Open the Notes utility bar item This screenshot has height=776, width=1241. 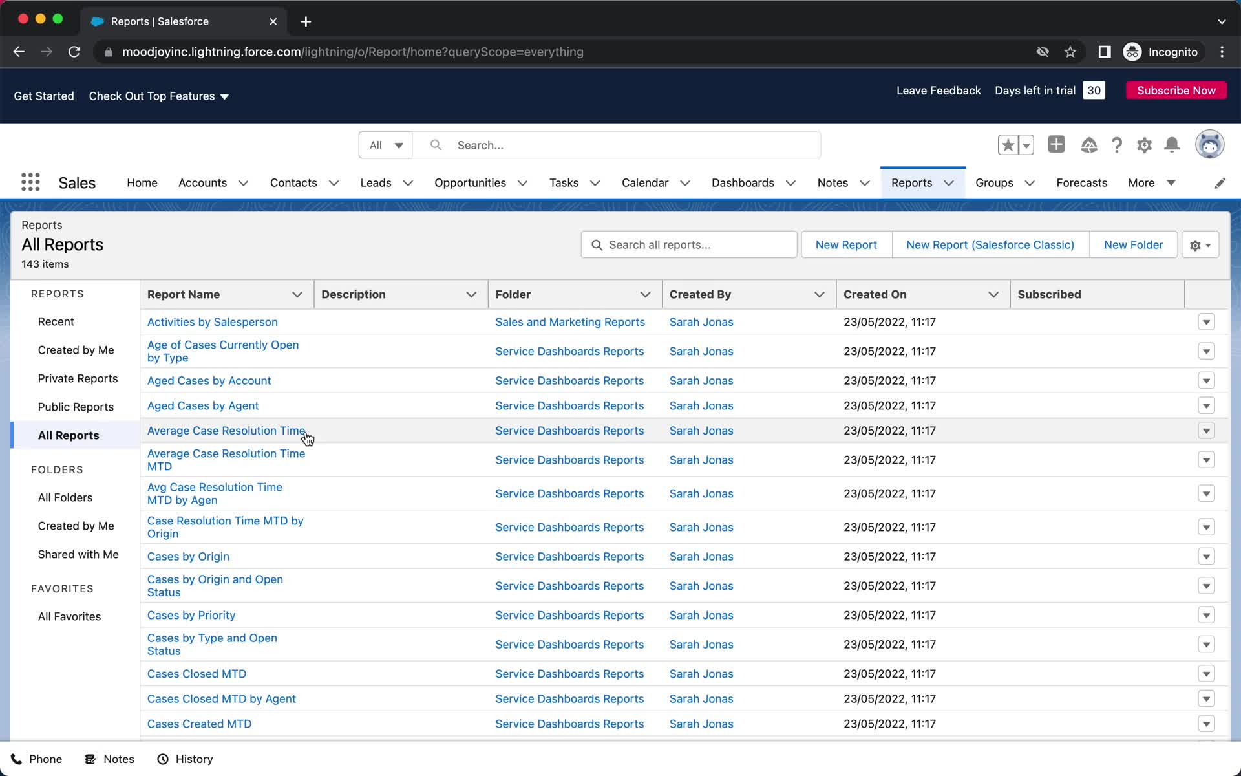click(110, 759)
